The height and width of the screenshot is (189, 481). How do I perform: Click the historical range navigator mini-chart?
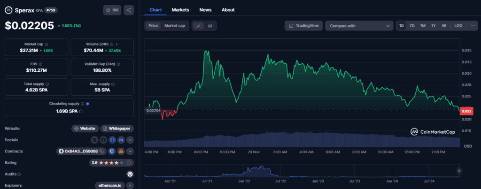[301, 171]
